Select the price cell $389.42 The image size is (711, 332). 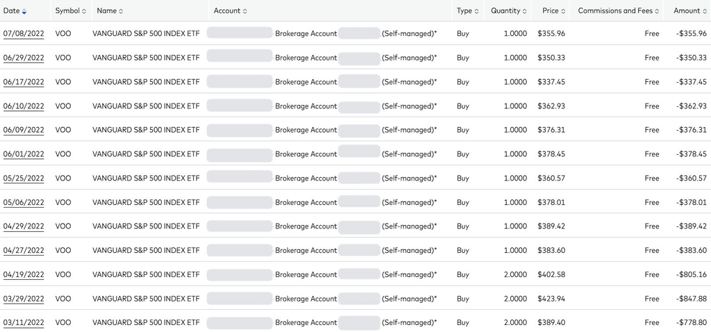(551, 226)
